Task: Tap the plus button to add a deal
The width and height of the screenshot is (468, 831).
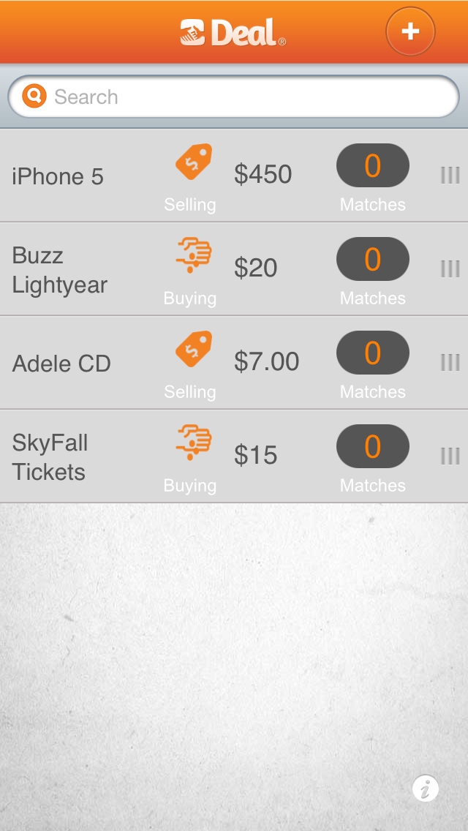Action: click(x=410, y=31)
